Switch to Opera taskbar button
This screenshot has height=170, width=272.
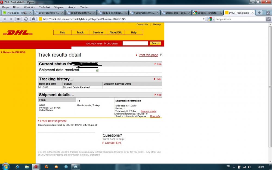(x=36, y=167)
